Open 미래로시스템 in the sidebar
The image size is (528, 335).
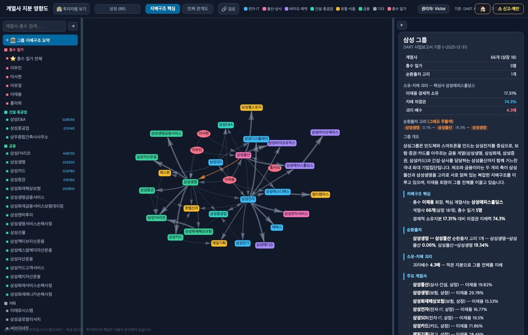coord(41,310)
